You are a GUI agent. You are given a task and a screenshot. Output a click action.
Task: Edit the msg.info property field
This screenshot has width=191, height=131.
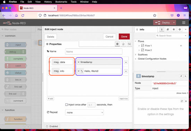[x=63, y=71]
